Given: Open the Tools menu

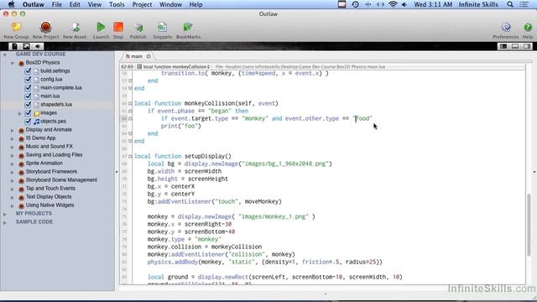Looking at the screenshot, I should coord(117,4).
